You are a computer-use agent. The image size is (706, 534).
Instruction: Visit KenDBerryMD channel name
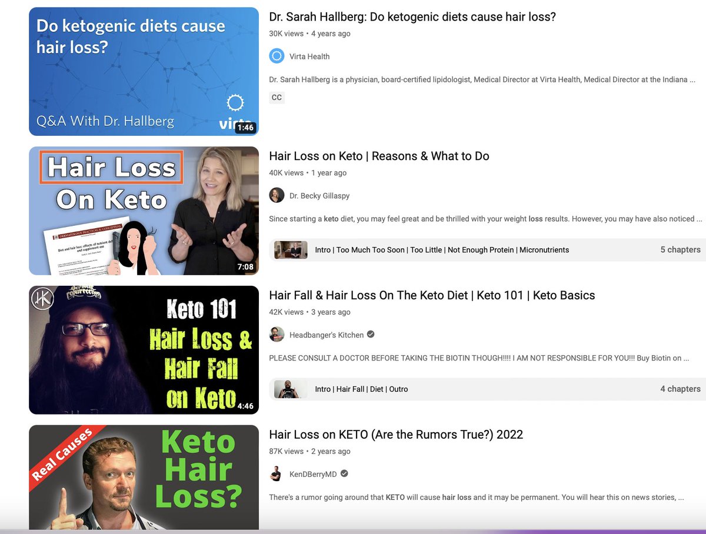point(314,474)
